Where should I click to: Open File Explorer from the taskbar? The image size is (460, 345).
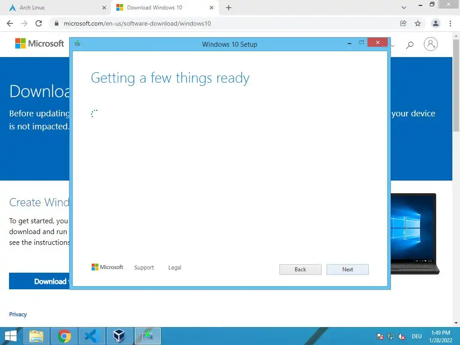(x=36, y=336)
